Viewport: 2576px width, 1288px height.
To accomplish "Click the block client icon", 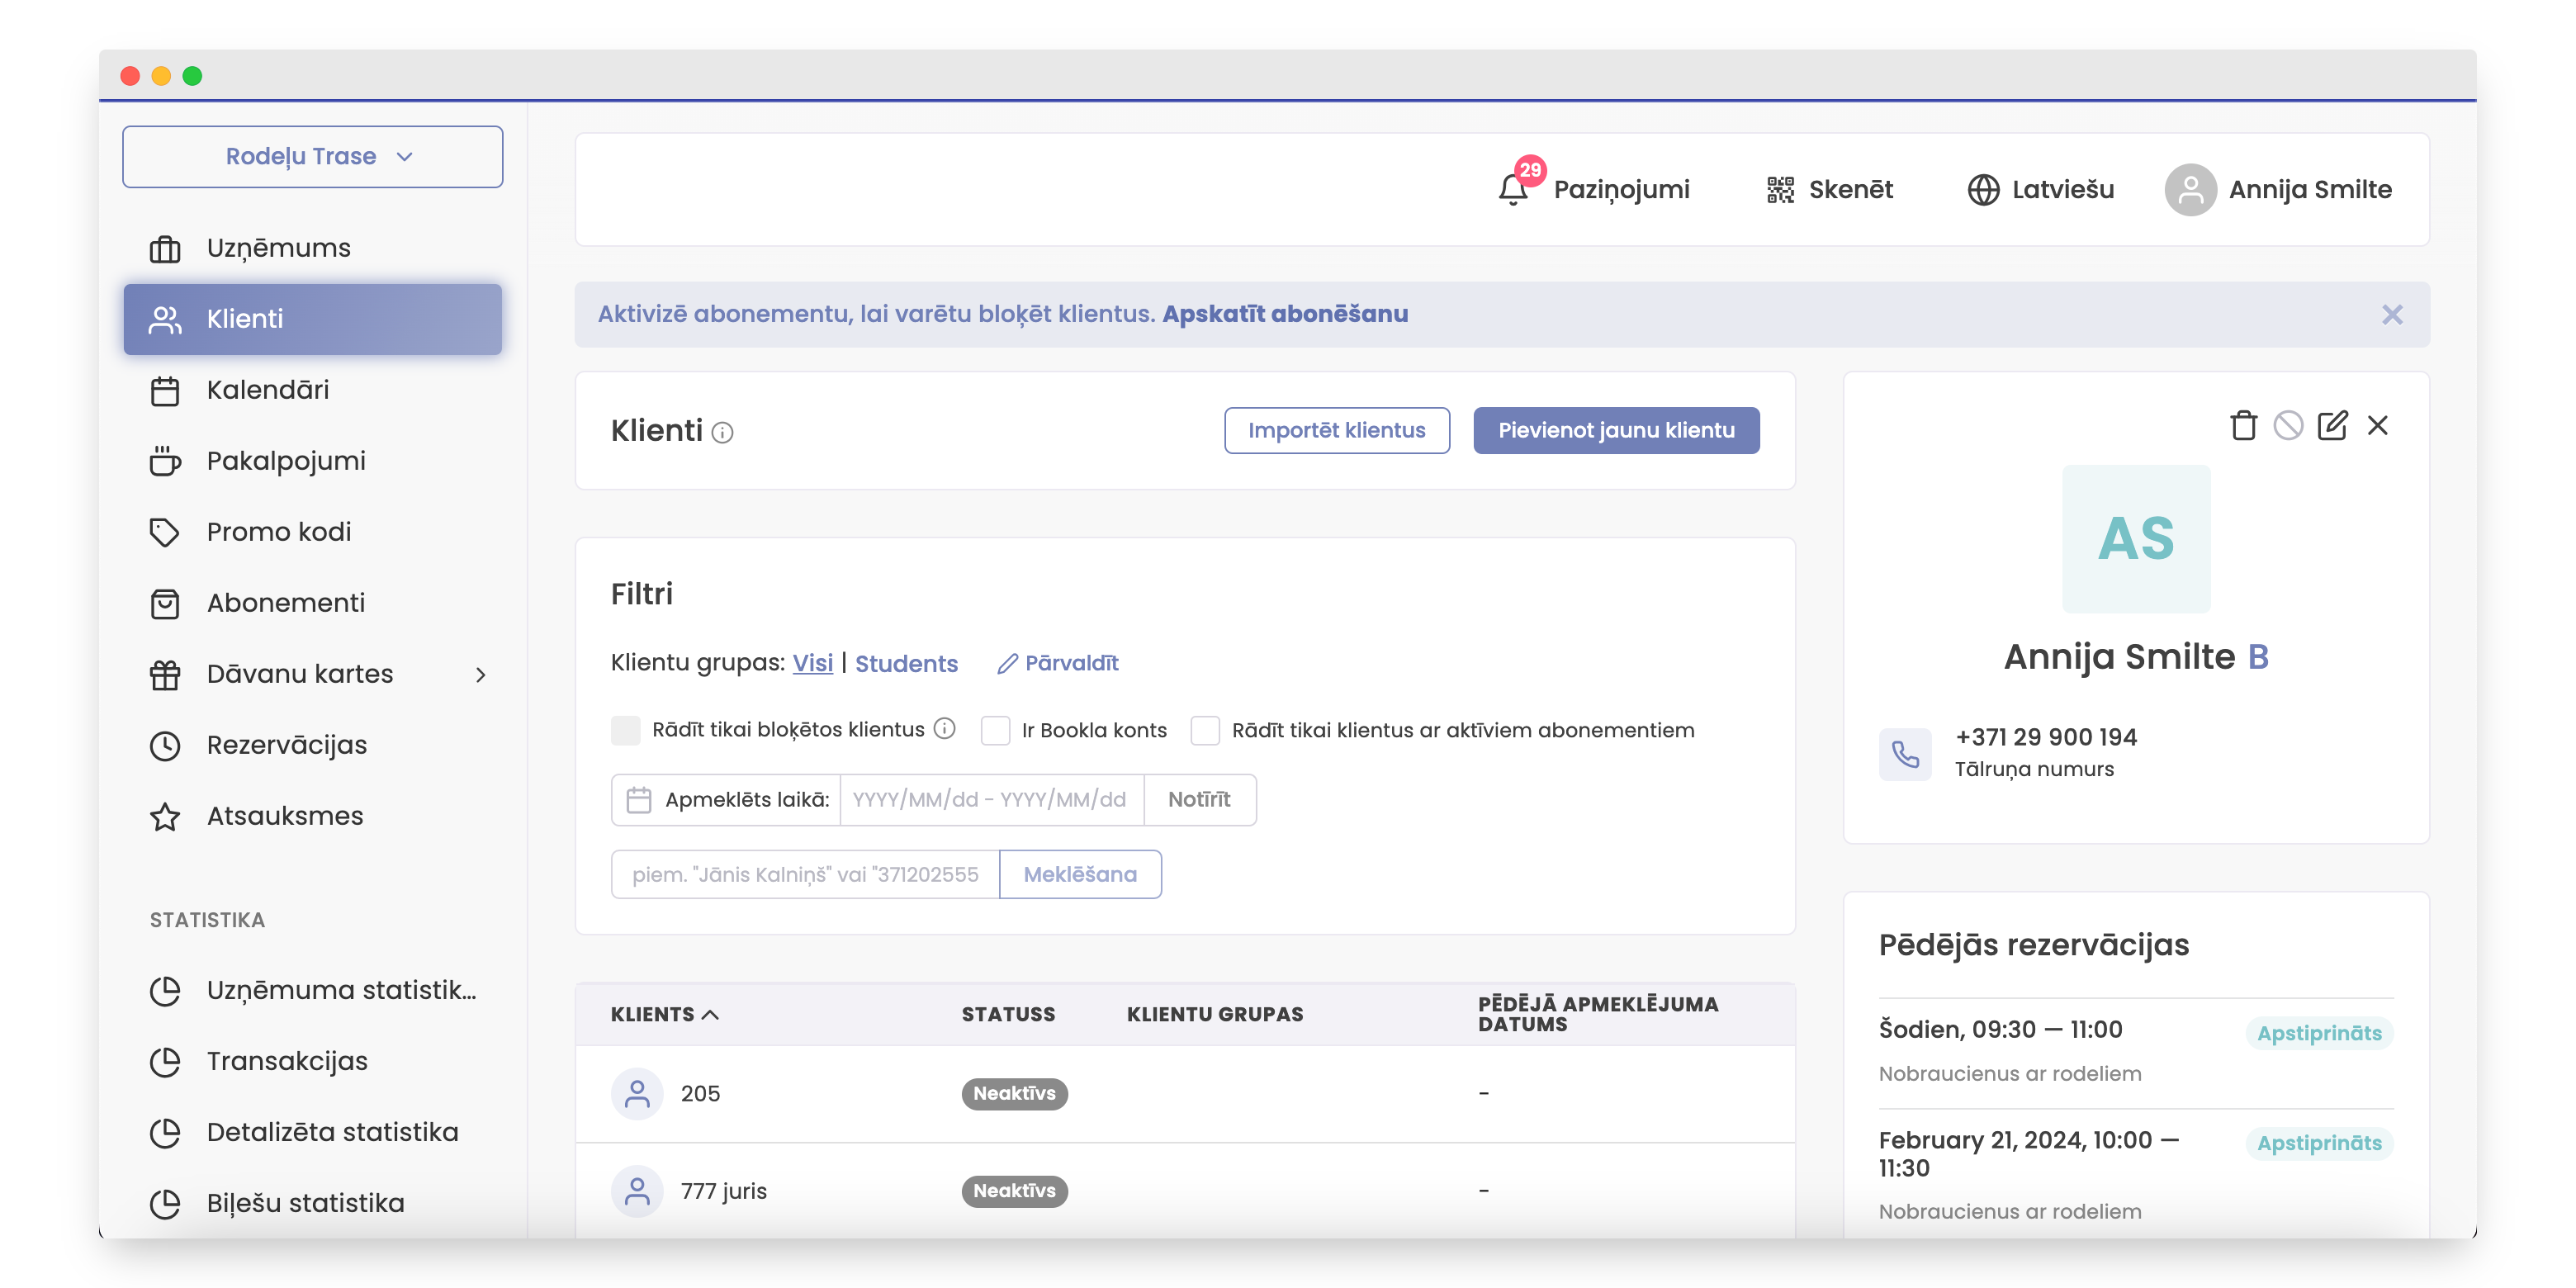I will [2287, 426].
